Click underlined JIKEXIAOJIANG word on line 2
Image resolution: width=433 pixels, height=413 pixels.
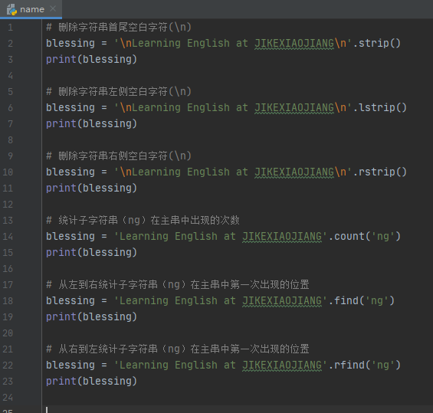(x=294, y=44)
